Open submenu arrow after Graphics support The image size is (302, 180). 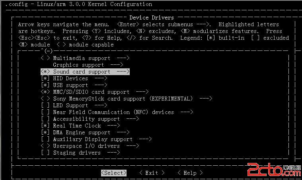pos(117,65)
